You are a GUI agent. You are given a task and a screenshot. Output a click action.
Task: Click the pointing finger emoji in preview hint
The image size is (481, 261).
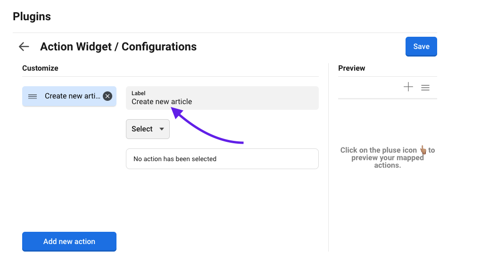[423, 150]
